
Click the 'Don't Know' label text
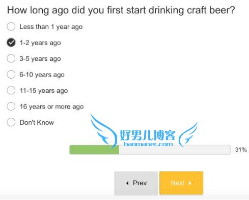coord(37,122)
